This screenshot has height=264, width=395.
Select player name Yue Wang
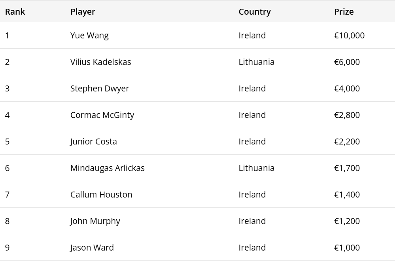(x=89, y=36)
